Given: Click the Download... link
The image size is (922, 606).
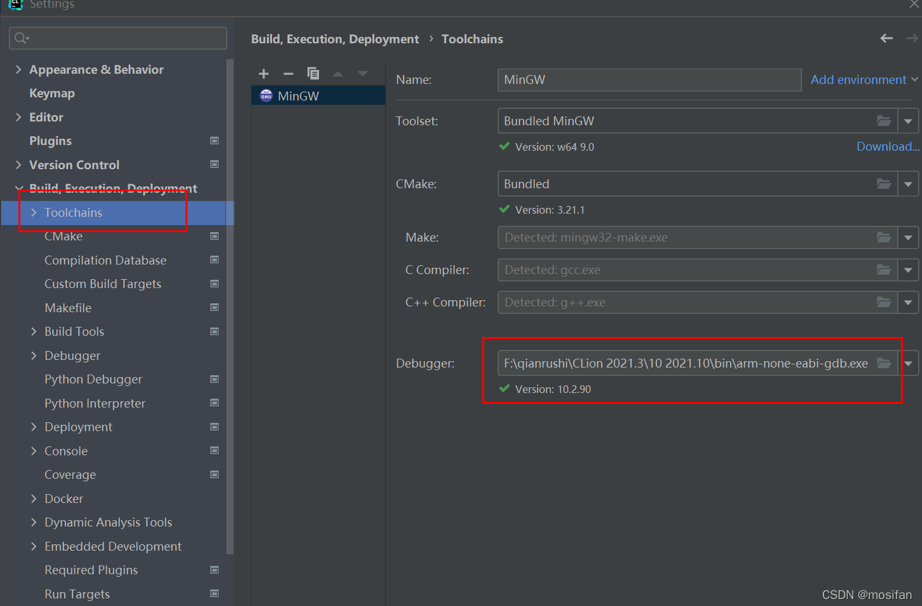Looking at the screenshot, I should pos(888,146).
